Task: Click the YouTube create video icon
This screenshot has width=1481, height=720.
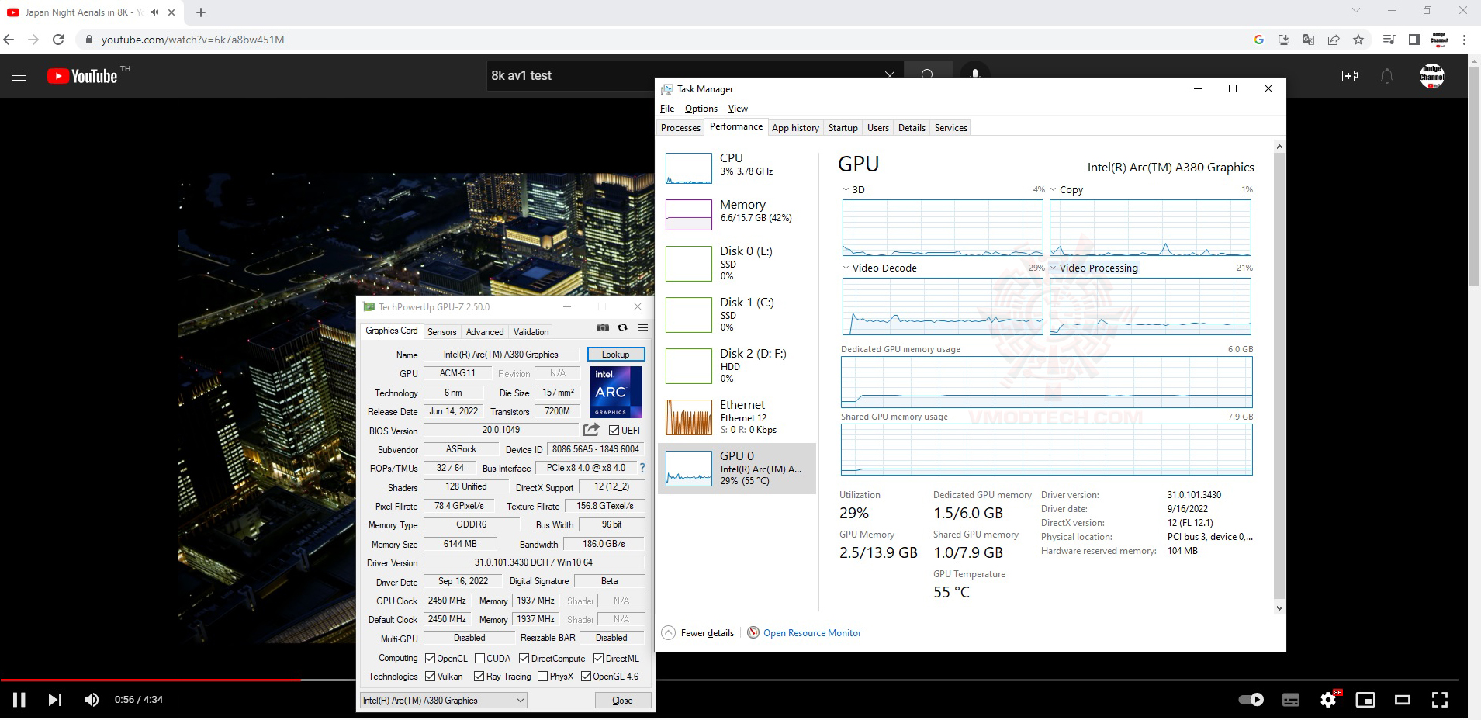Action: (1350, 76)
